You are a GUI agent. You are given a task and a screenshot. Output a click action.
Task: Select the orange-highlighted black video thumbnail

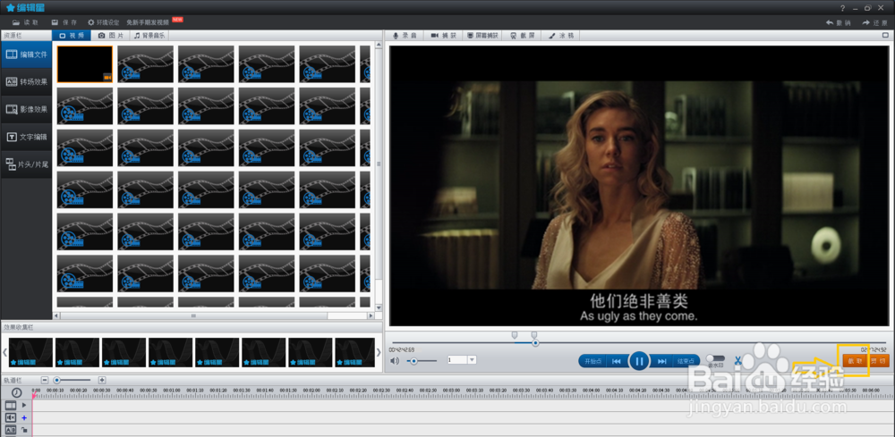click(85, 63)
